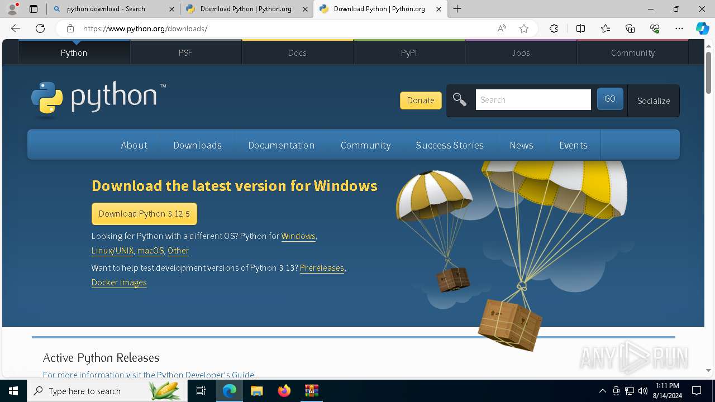Follow the Other OS link

178,251
